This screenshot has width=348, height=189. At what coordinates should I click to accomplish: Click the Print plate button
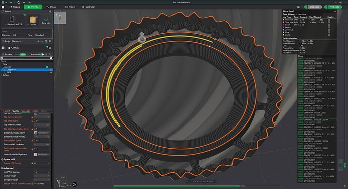click(334, 7)
